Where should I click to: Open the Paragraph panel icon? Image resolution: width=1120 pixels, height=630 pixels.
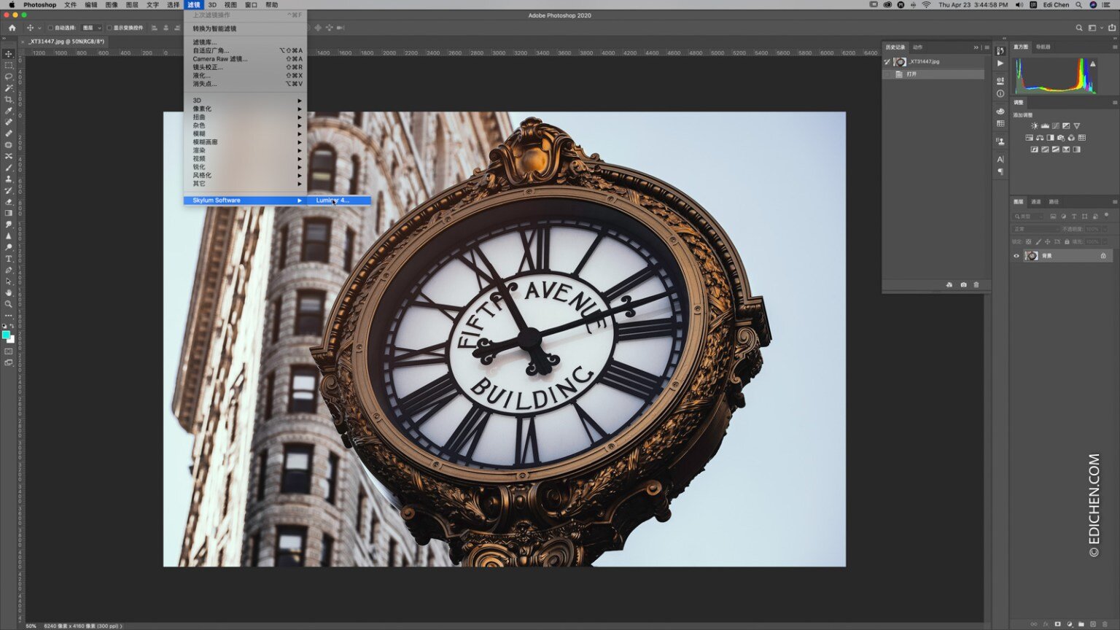tap(1000, 172)
